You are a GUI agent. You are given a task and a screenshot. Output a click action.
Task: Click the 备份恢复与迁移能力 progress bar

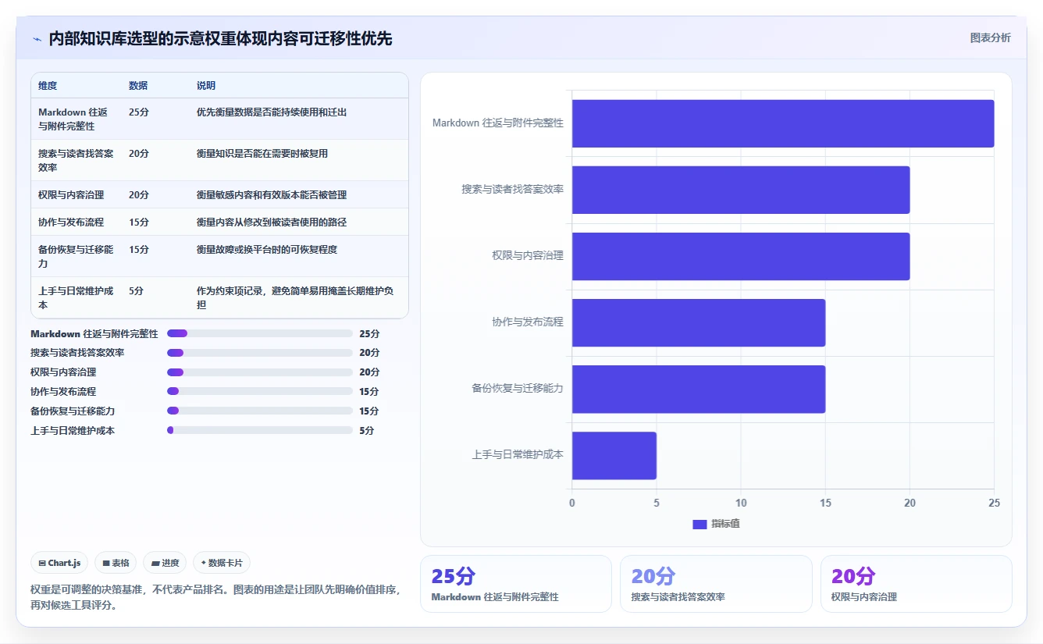coord(260,411)
